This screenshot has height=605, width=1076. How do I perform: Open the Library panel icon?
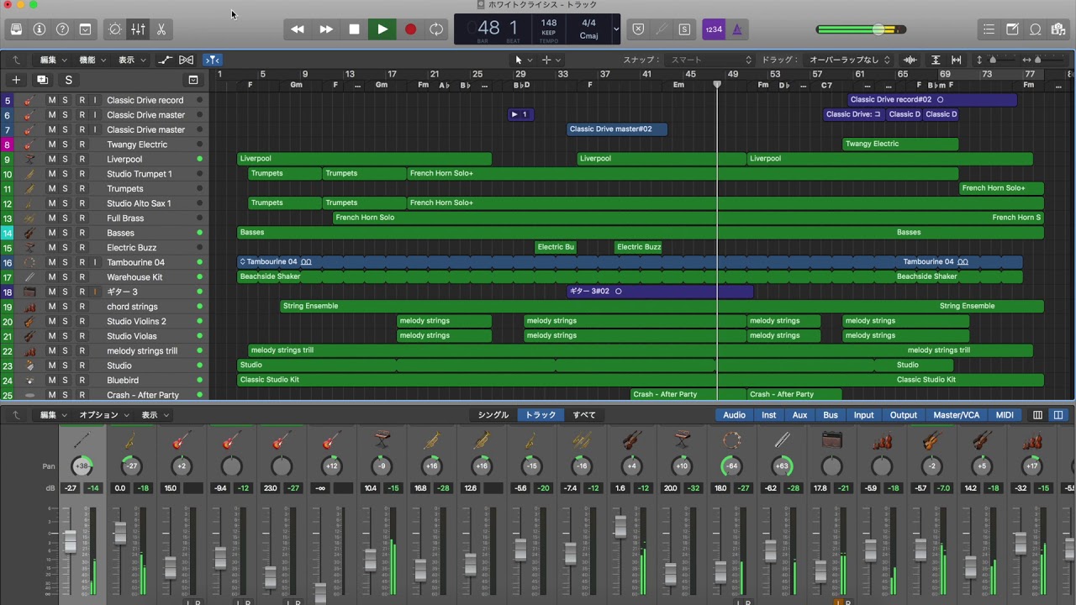16,29
